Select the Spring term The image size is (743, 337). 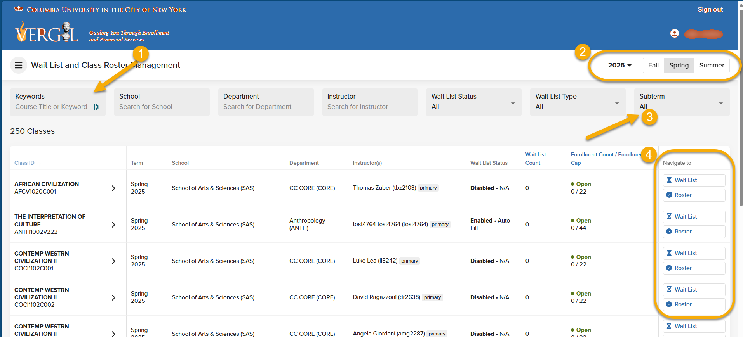tap(679, 65)
